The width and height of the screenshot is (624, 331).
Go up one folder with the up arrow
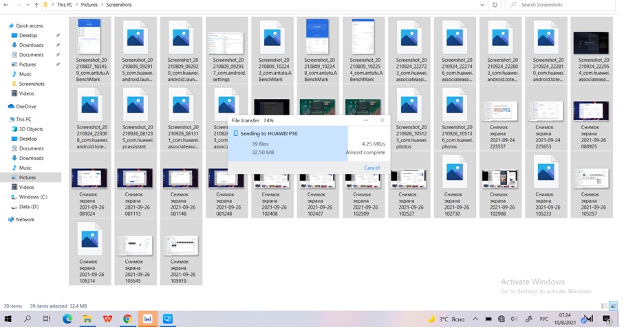click(35, 5)
